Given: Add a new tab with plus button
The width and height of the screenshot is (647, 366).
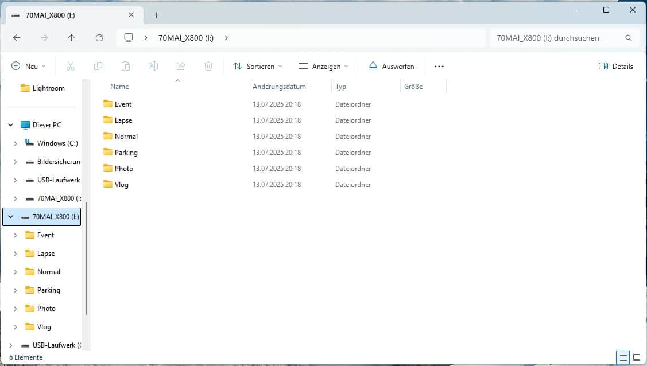Looking at the screenshot, I should [x=156, y=15].
